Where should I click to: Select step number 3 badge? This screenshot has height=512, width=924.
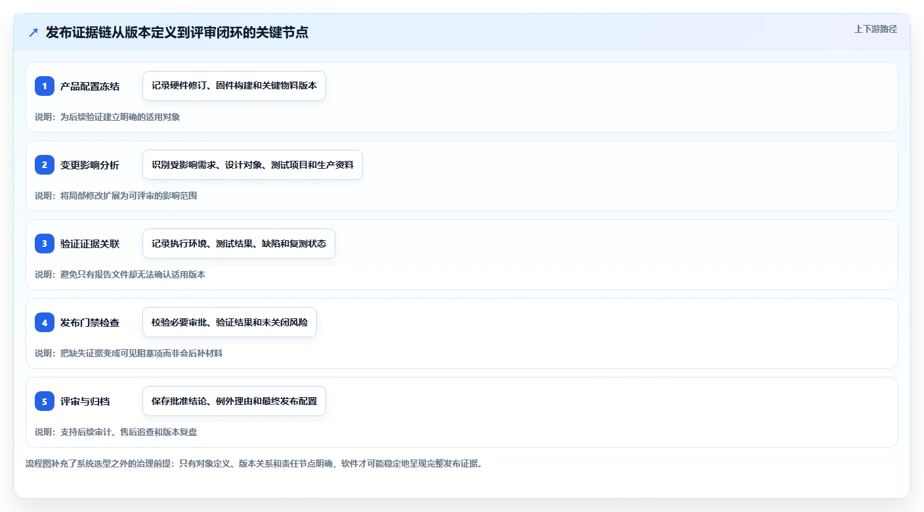coord(45,244)
